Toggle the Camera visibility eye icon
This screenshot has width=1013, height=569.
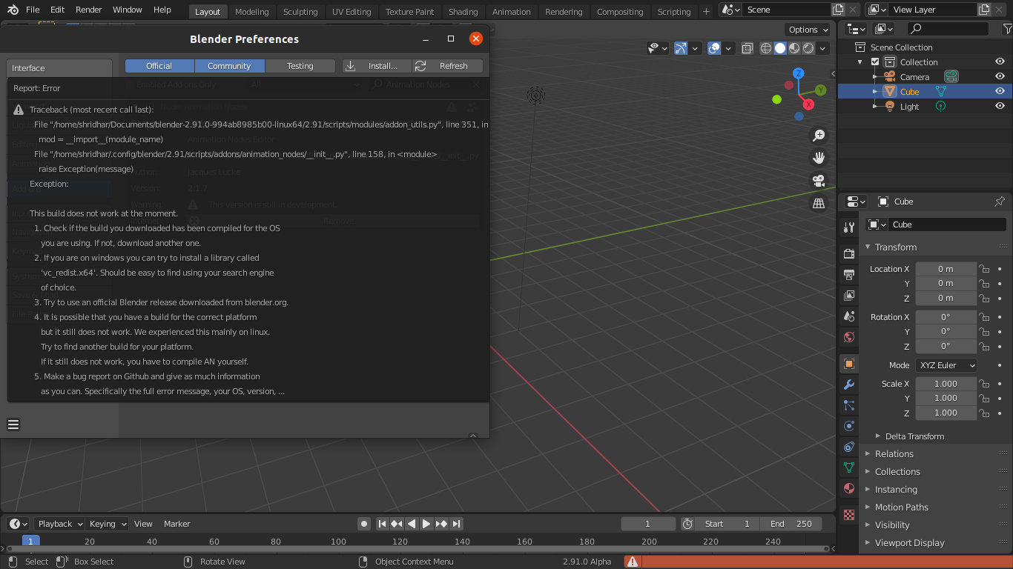(x=999, y=76)
